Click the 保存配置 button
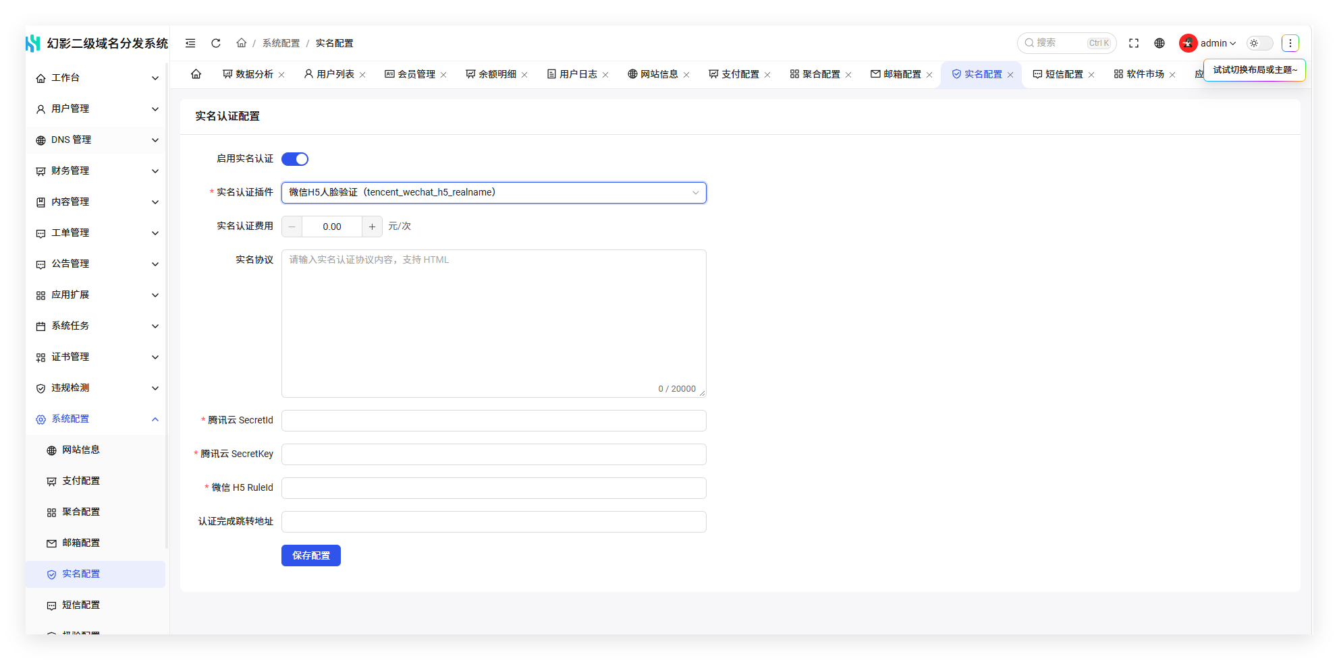 pyautogui.click(x=311, y=556)
